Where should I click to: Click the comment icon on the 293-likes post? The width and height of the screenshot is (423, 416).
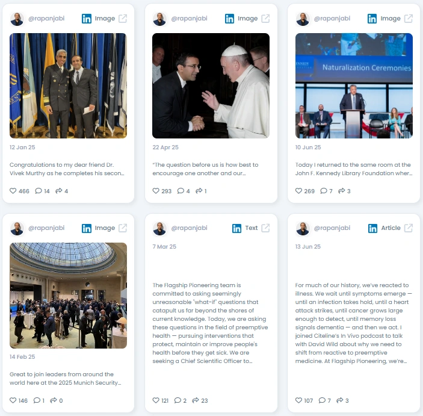point(181,191)
